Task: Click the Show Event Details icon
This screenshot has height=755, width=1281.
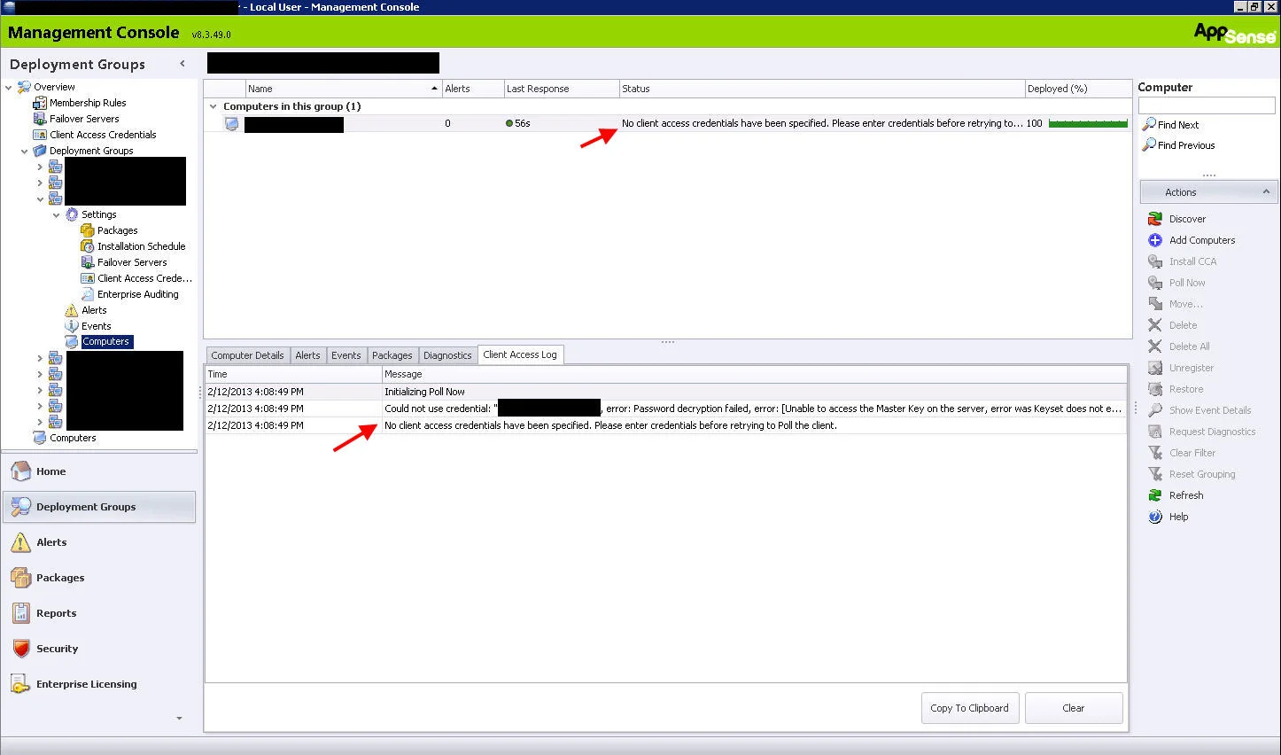Action: [1155, 410]
